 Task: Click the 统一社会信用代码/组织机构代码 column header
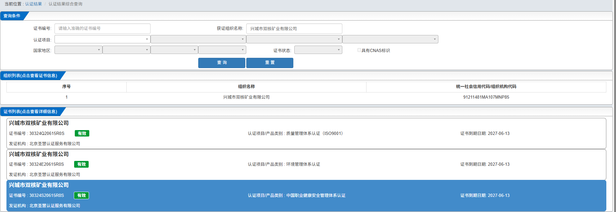click(x=486, y=87)
